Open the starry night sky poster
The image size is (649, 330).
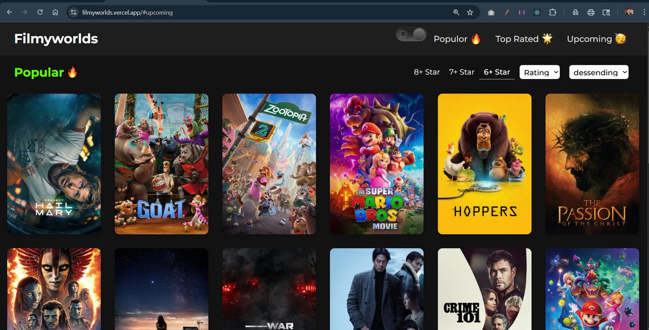[161, 289]
